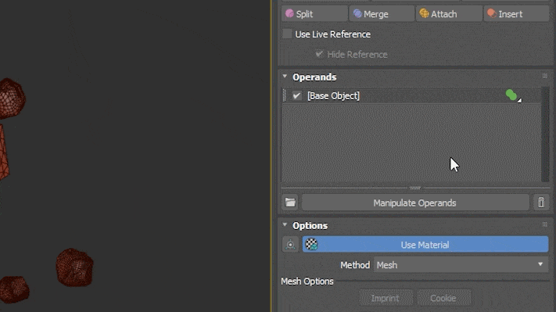The height and width of the screenshot is (312, 556).
Task: Click the checkered material icon on Use Material
Action: (x=311, y=244)
